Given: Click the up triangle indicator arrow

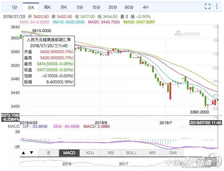Looking at the screenshot, I should [x=24, y=153].
